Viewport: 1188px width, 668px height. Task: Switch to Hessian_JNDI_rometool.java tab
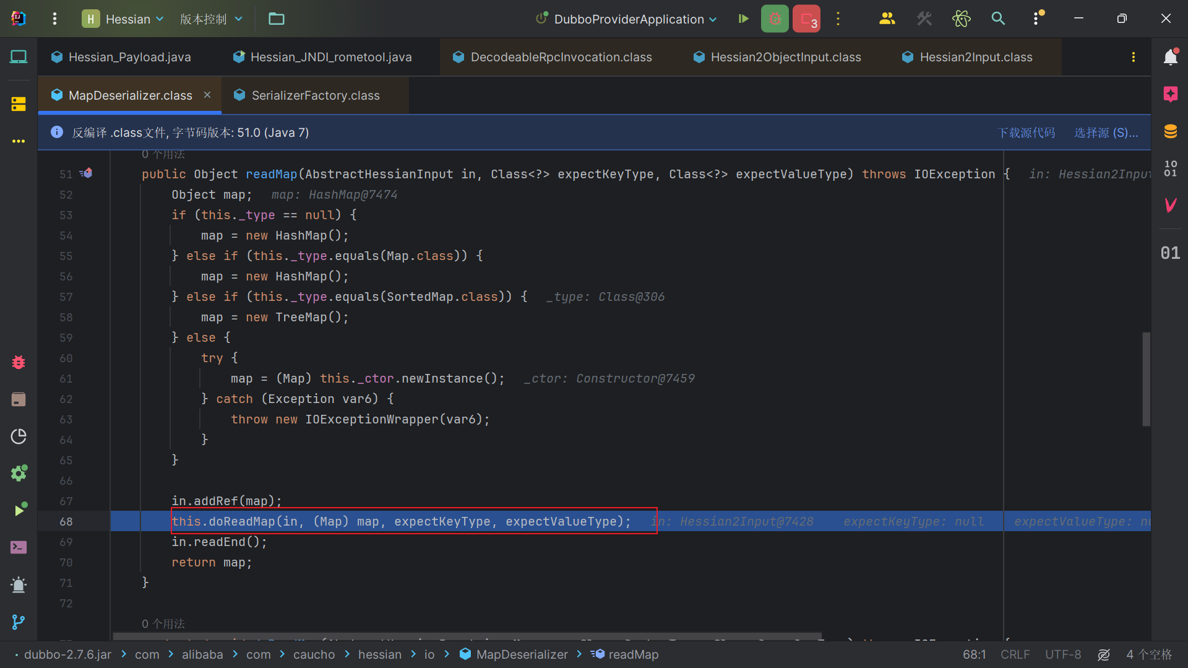[322, 57]
